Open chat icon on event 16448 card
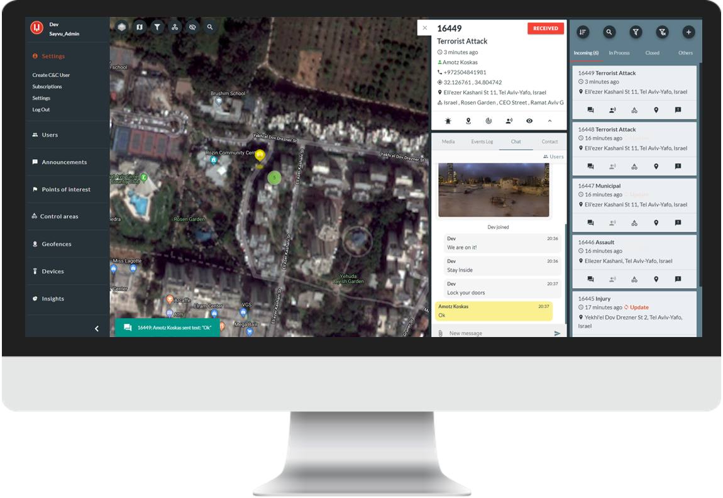The height and width of the screenshot is (498, 723). (x=590, y=167)
